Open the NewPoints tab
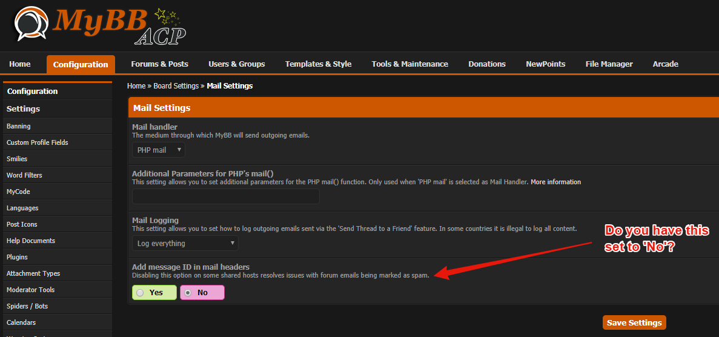This screenshot has height=337, width=719. point(546,64)
